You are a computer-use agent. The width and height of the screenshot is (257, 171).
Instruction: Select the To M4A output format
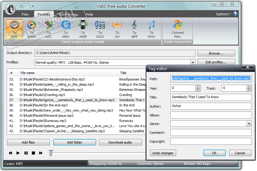point(66,29)
